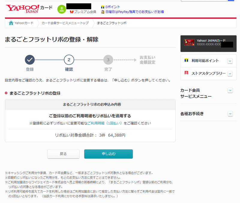Viewport: 240px width, 203px height.
Task: Open the 日曜日はPayPay残高でのお支払いがお得 link
Action: click(x=135, y=12)
